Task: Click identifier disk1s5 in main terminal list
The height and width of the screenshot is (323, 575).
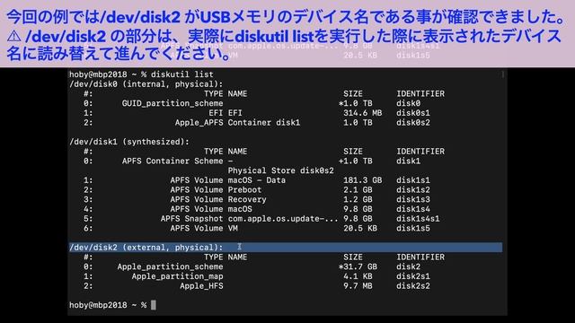Action: click(413, 228)
